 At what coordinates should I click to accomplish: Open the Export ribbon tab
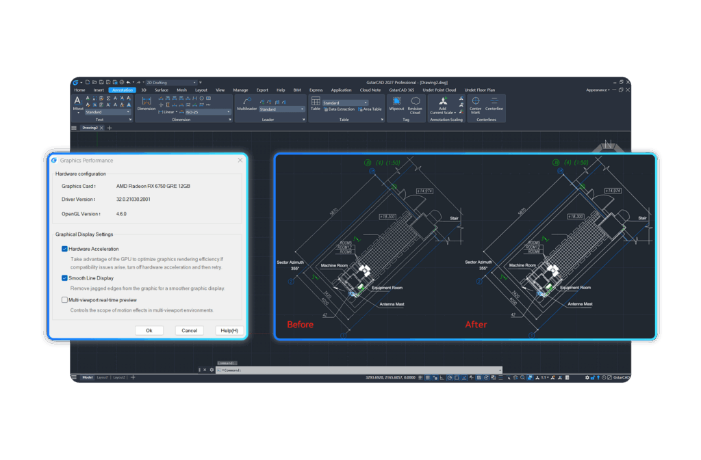[262, 90]
